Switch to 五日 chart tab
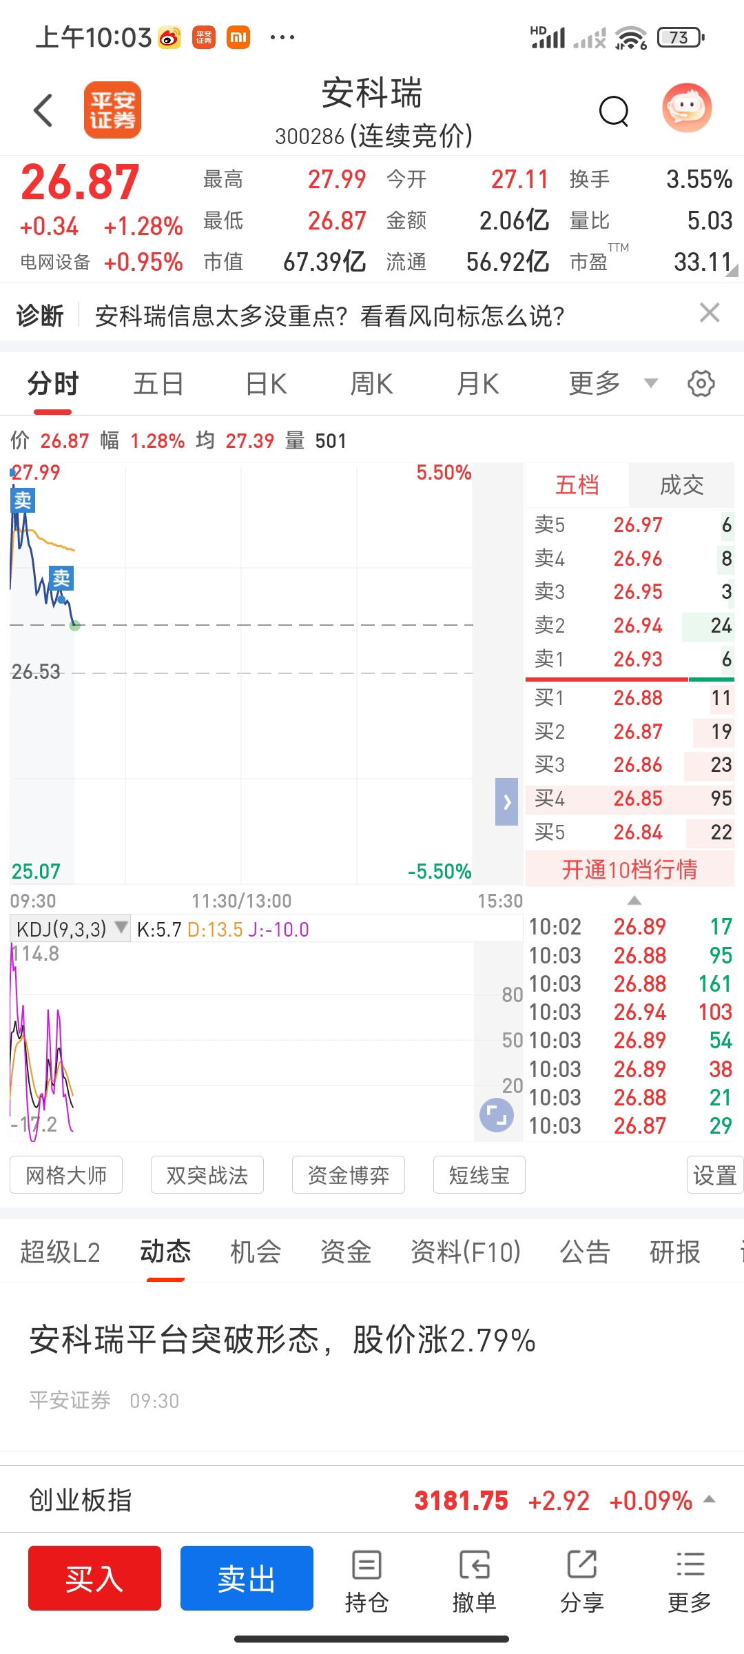Image resolution: width=744 pixels, height=1654 pixels. point(158,384)
